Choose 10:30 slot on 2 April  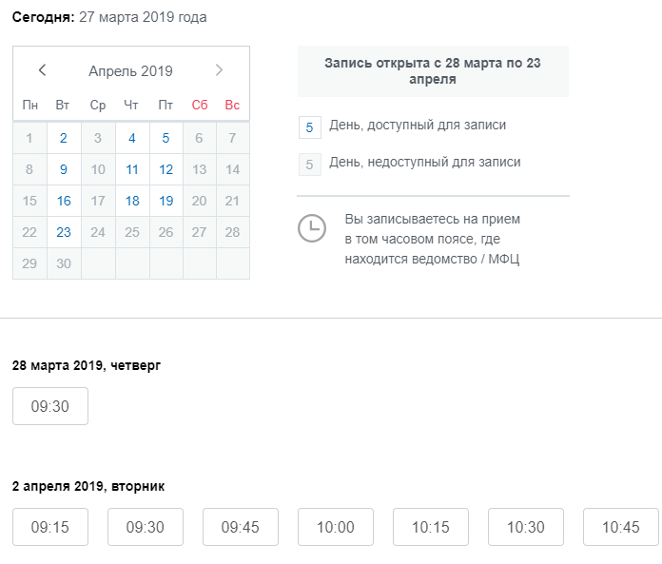click(x=526, y=527)
